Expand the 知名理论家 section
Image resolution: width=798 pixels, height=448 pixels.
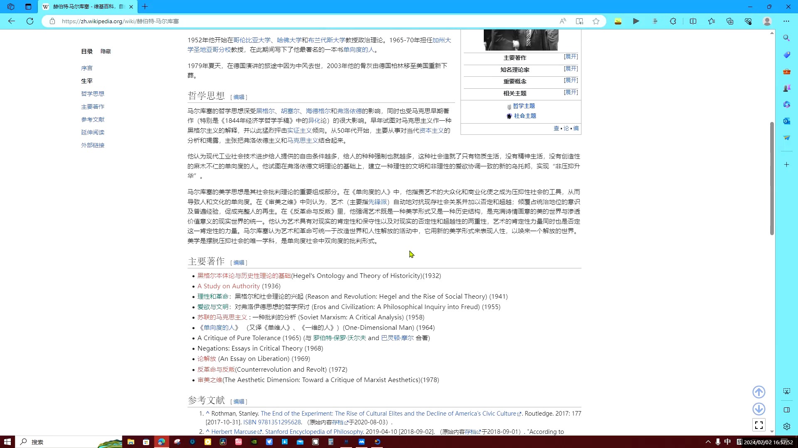571,68
